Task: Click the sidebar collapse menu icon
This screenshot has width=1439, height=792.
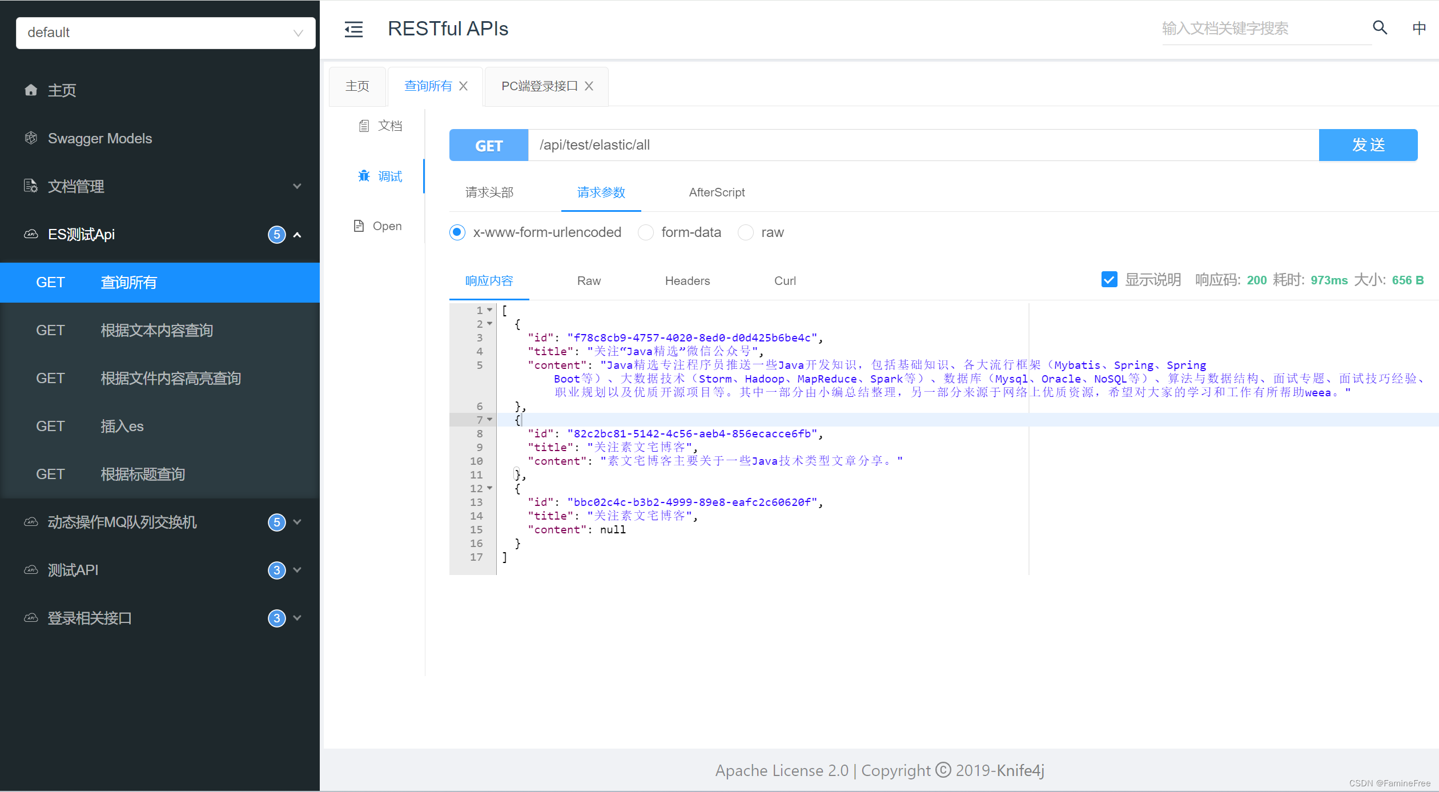Action: 353,29
